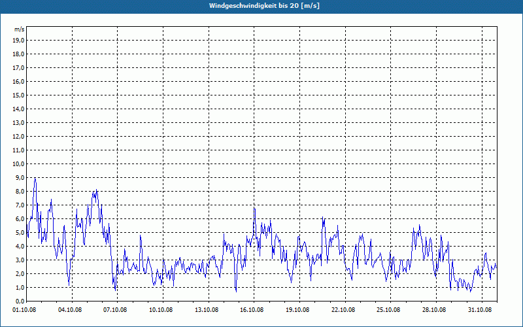Select the 16.10.08 date label
Screen dimensions: 523x327
pos(252,310)
